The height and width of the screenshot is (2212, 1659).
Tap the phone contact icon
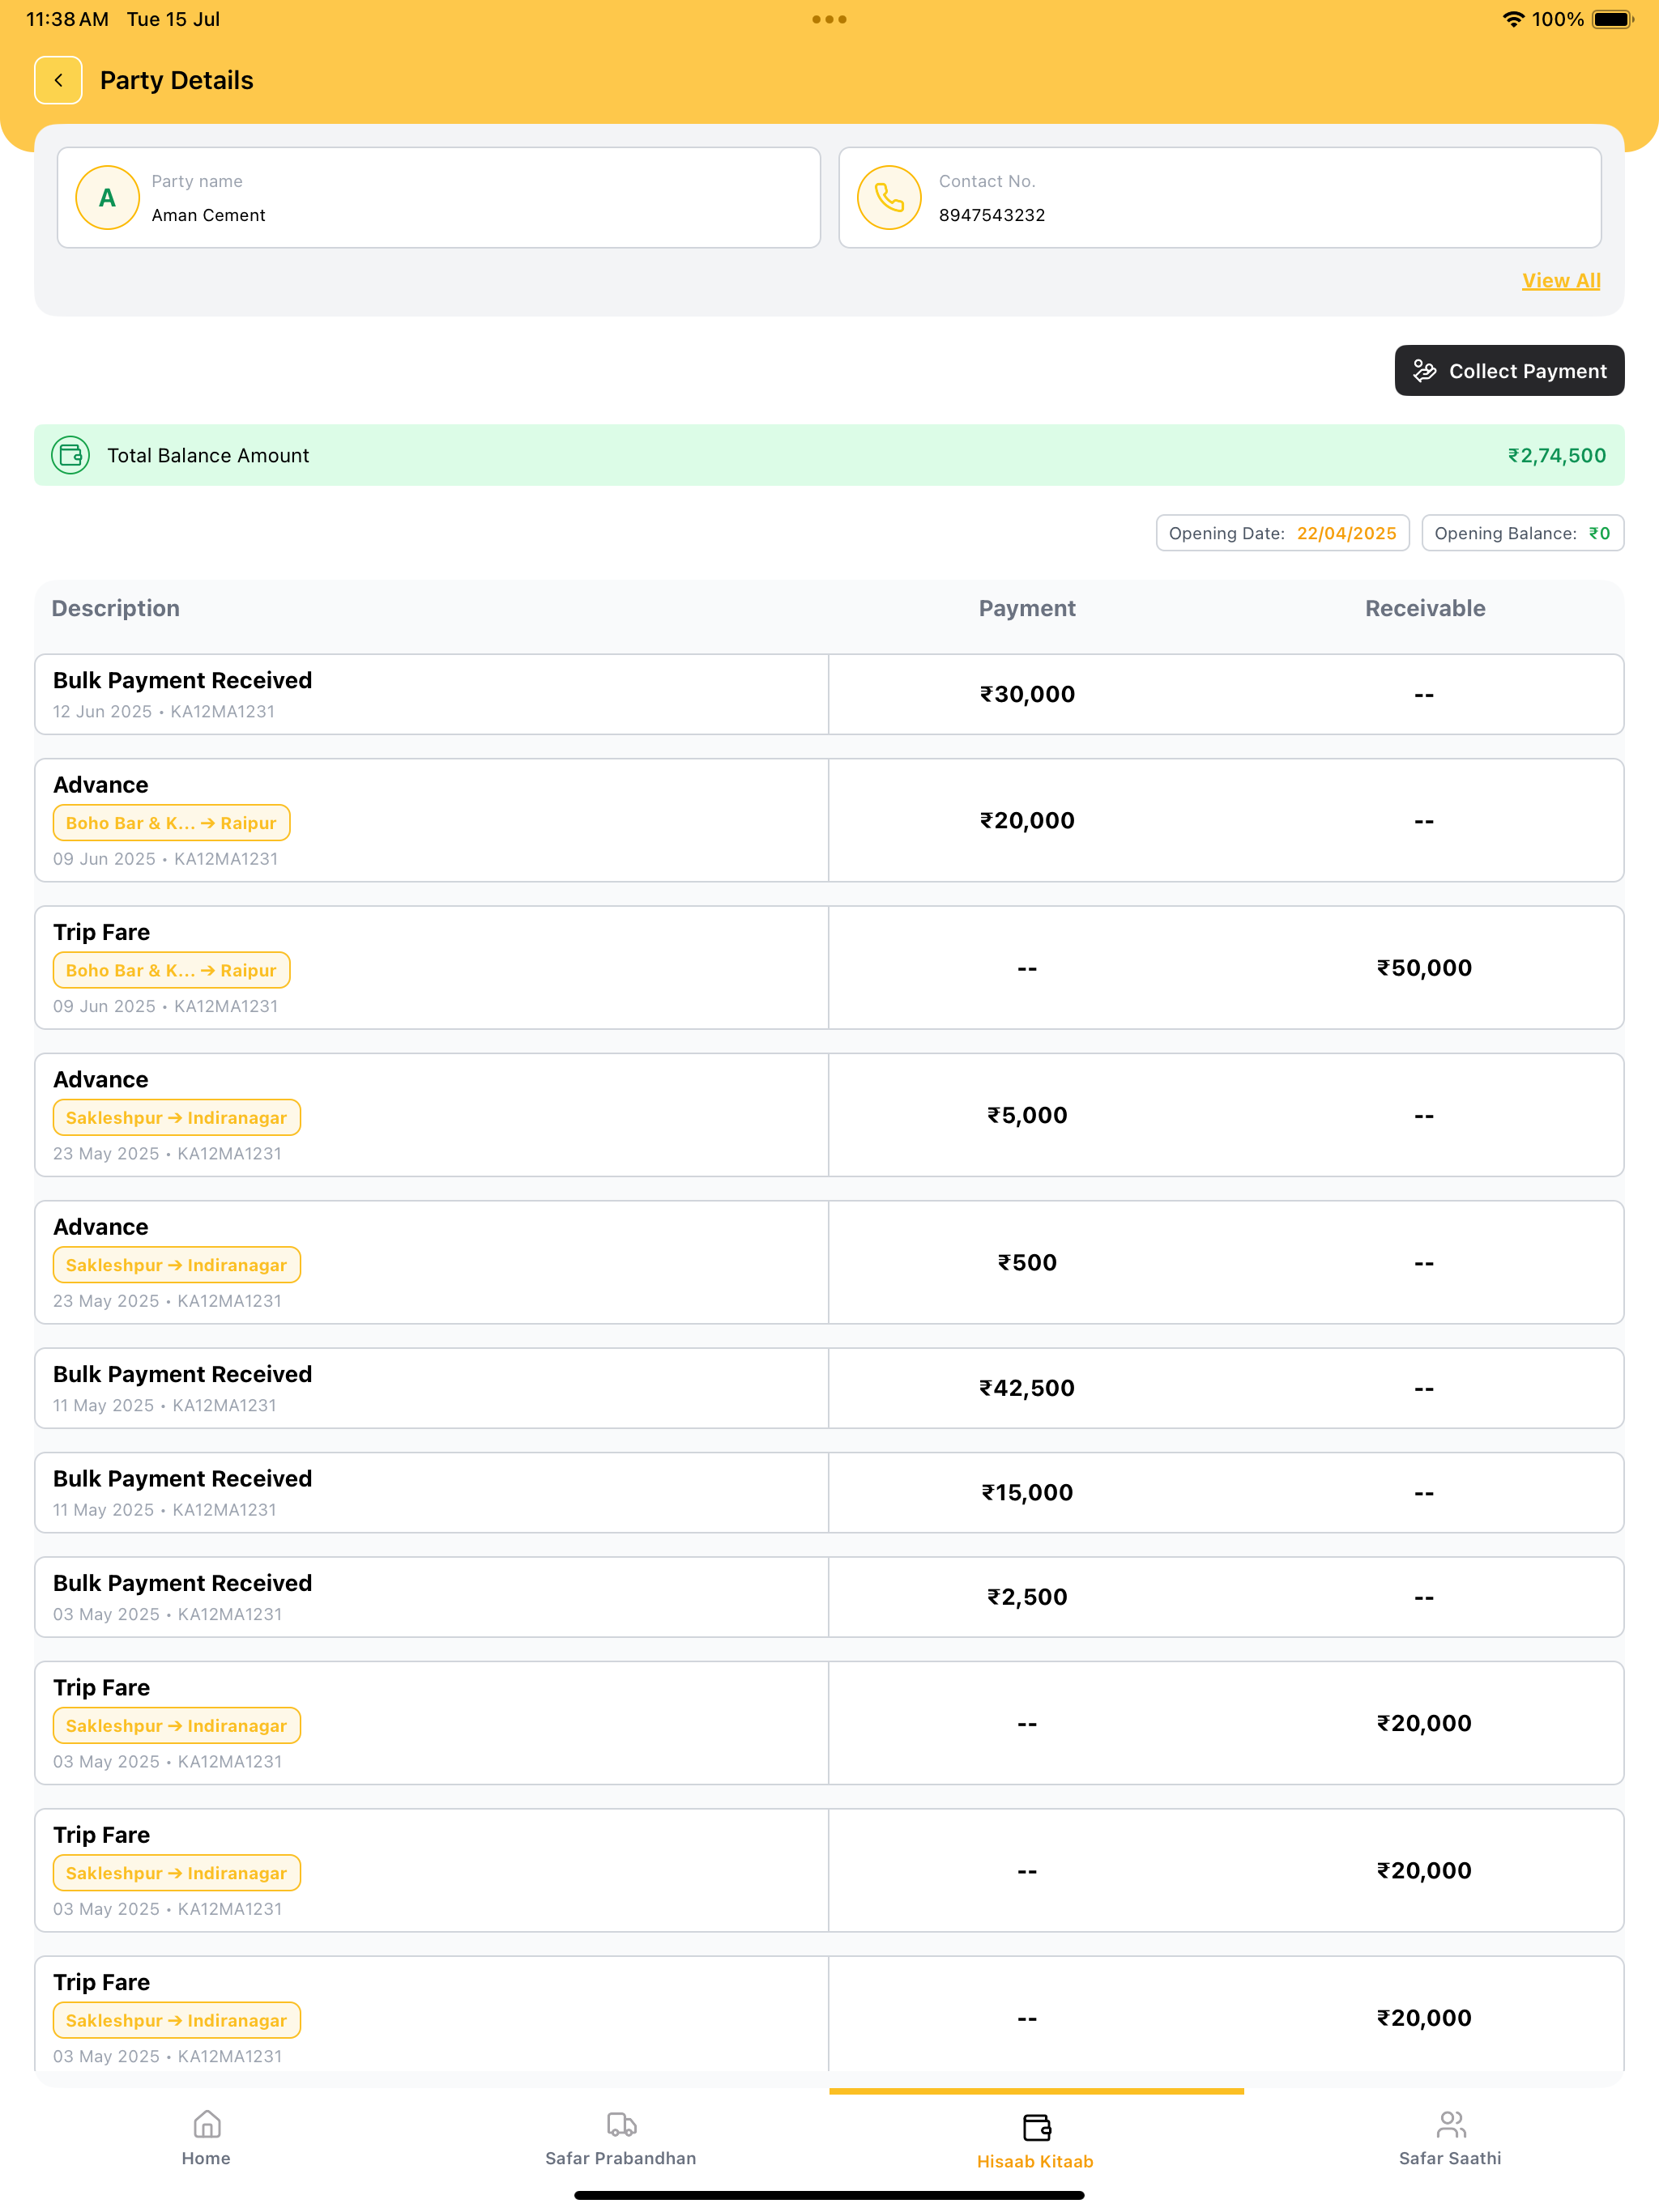point(889,198)
